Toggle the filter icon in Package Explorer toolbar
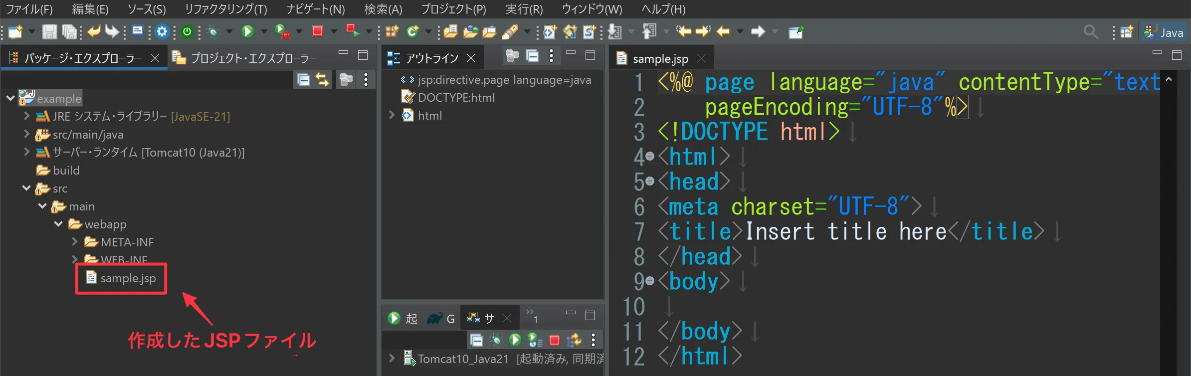 [x=346, y=80]
